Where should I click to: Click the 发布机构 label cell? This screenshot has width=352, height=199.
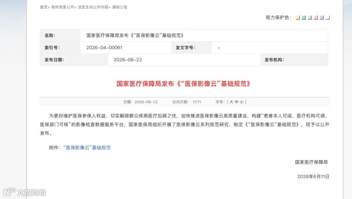(x=294, y=60)
